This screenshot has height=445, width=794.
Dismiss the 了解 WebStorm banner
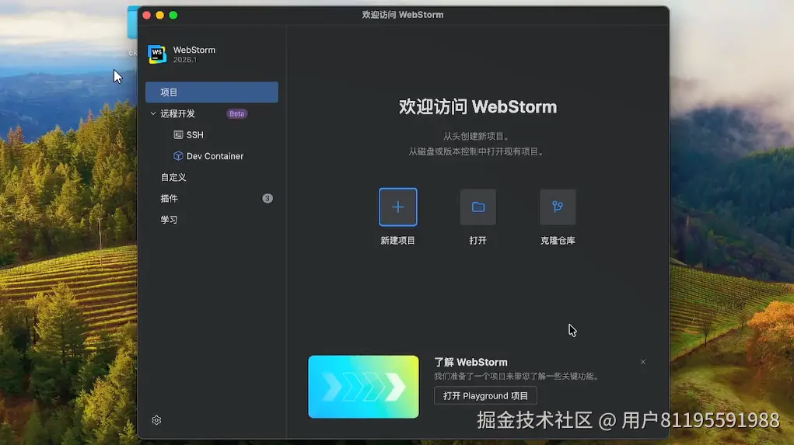pos(643,362)
